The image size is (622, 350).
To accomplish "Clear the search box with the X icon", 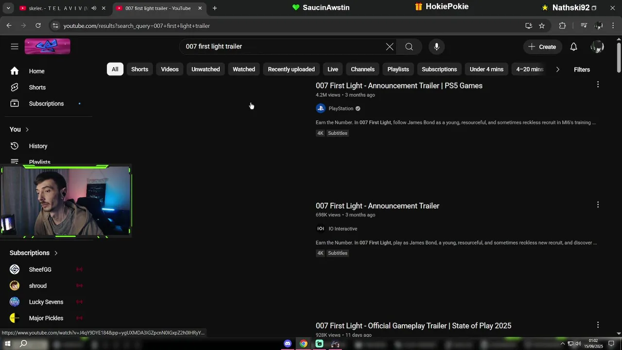I will [x=390, y=47].
